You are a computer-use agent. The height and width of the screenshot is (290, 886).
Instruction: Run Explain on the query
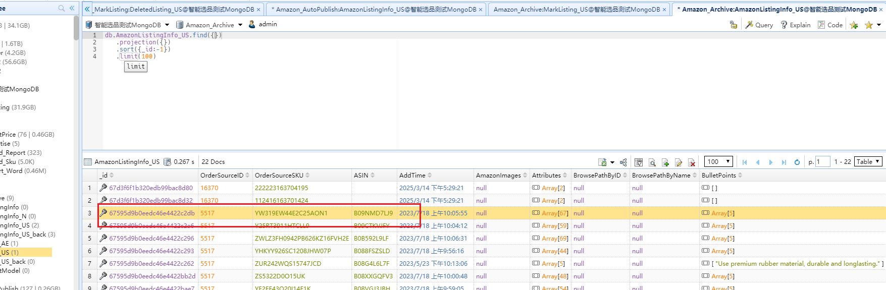tap(796, 25)
